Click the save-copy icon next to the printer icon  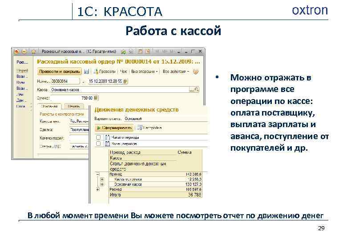click(131, 52)
